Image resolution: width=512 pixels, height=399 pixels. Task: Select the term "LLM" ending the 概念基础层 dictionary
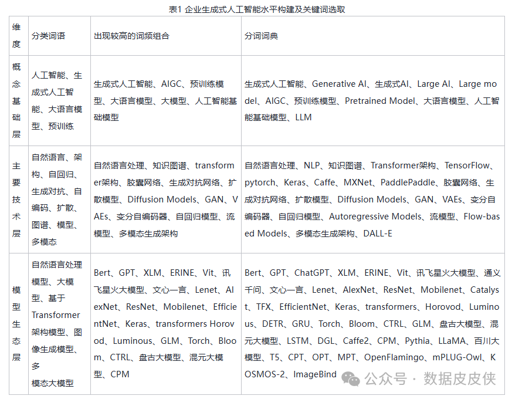(x=303, y=117)
